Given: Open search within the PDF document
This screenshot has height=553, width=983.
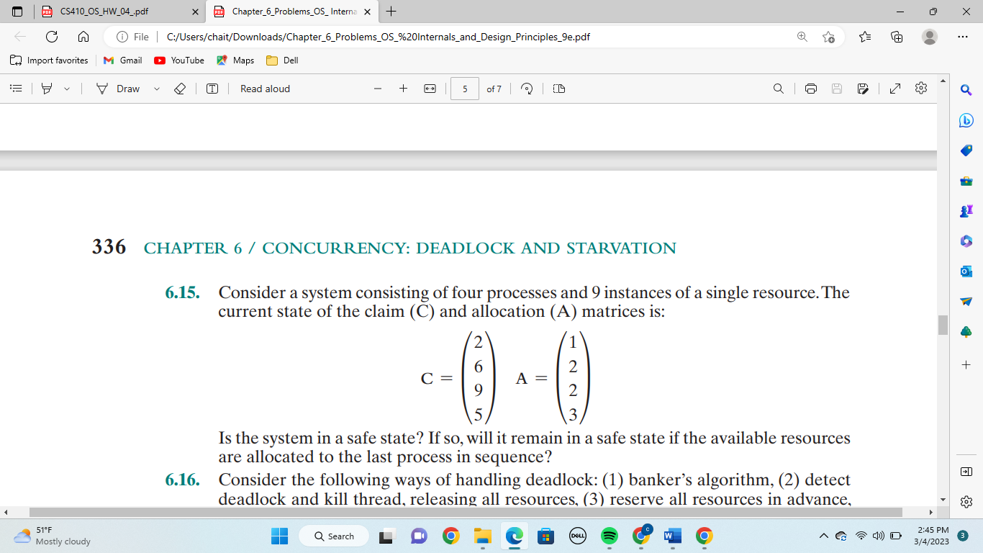Looking at the screenshot, I should [777, 88].
